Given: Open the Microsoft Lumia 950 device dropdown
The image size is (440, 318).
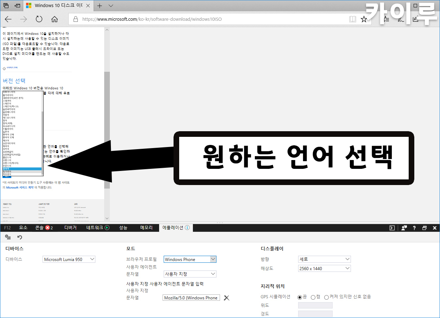Looking at the screenshot, I should point(69,259).
